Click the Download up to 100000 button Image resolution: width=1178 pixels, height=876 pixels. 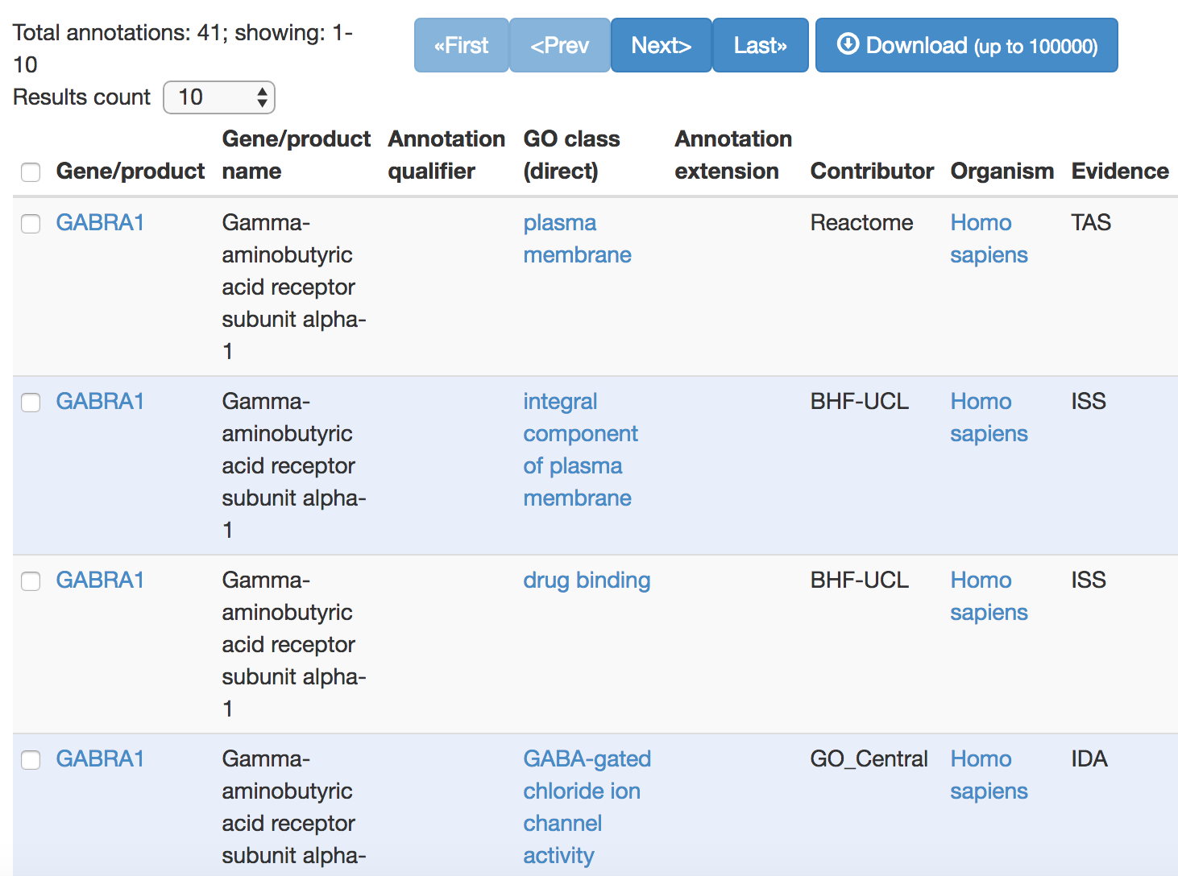[x=966, y=45]
